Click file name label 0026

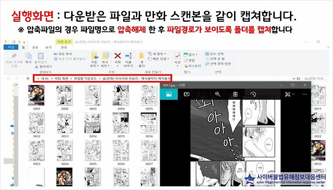pos(121,164)
